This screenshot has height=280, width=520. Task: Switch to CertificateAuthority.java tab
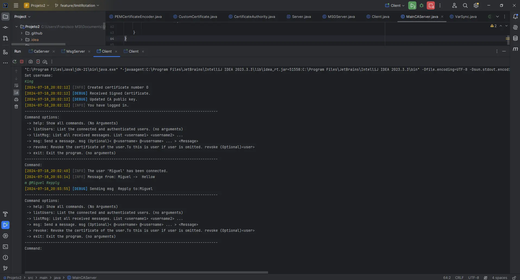pos(252,17)
